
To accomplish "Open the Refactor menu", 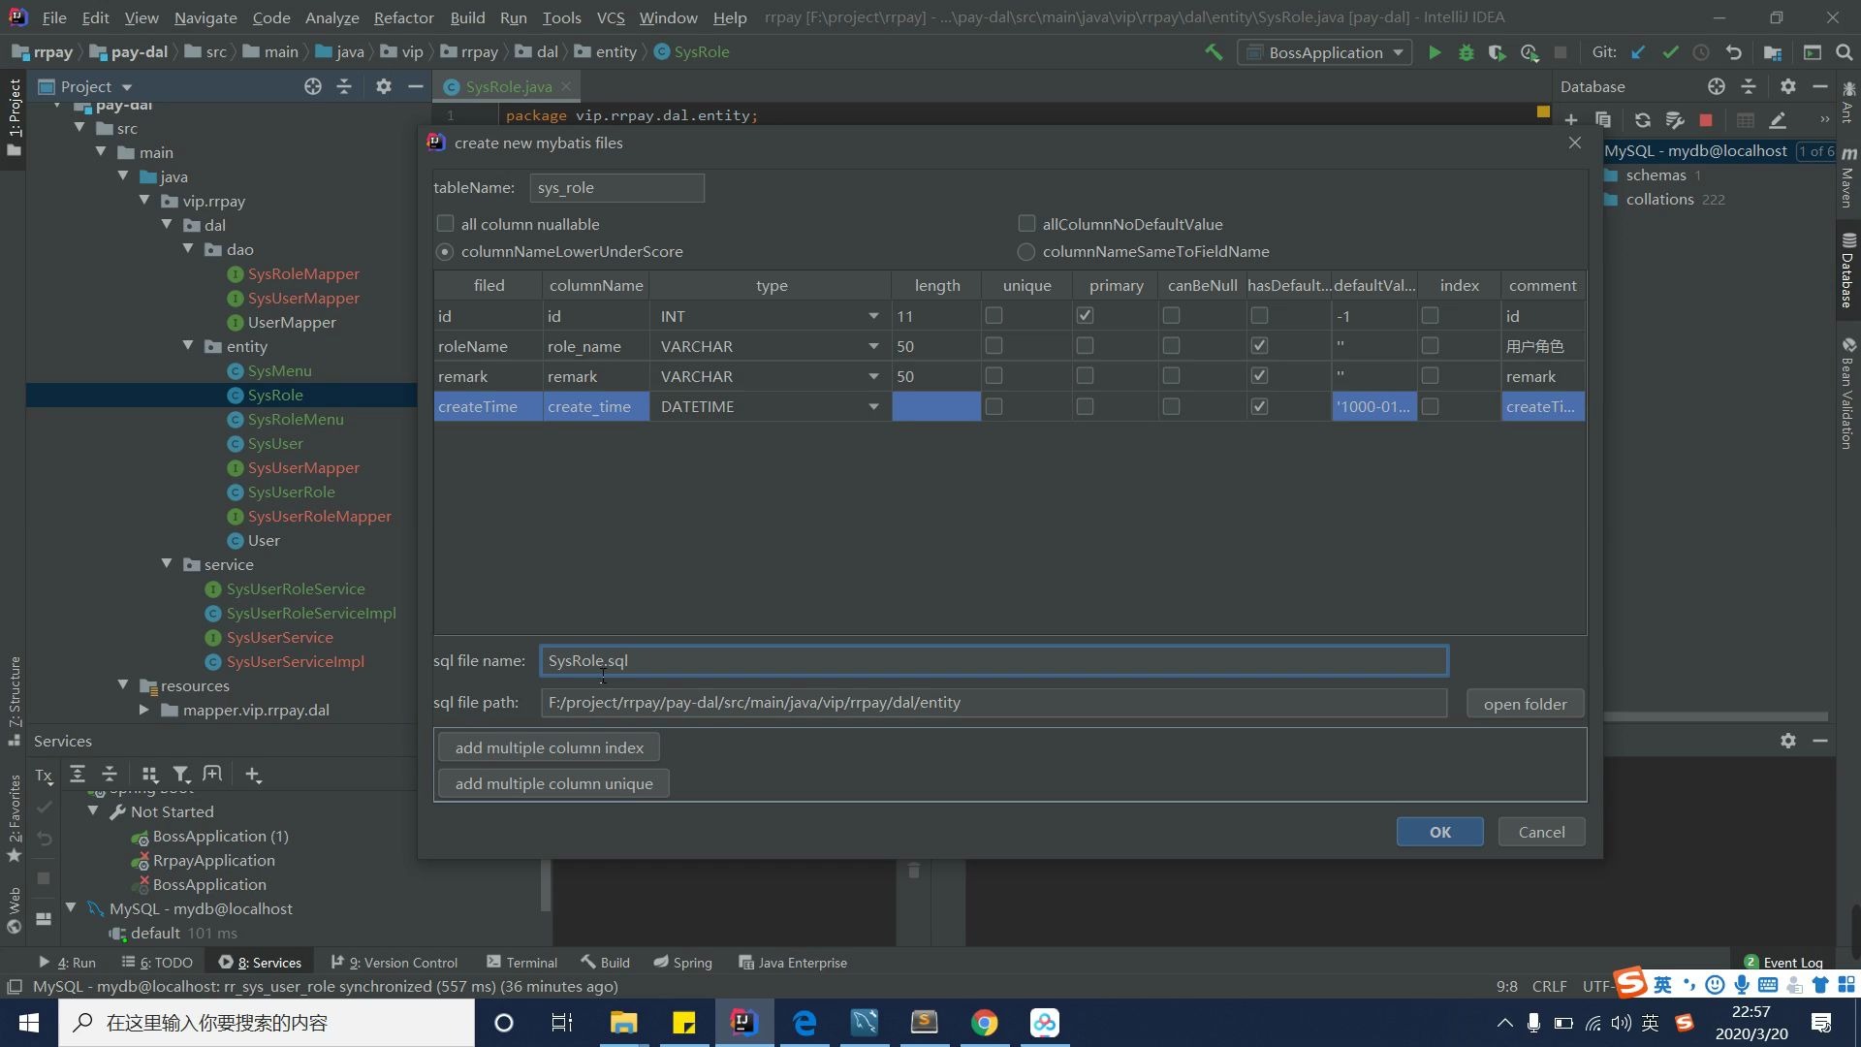I will (400, 16).
